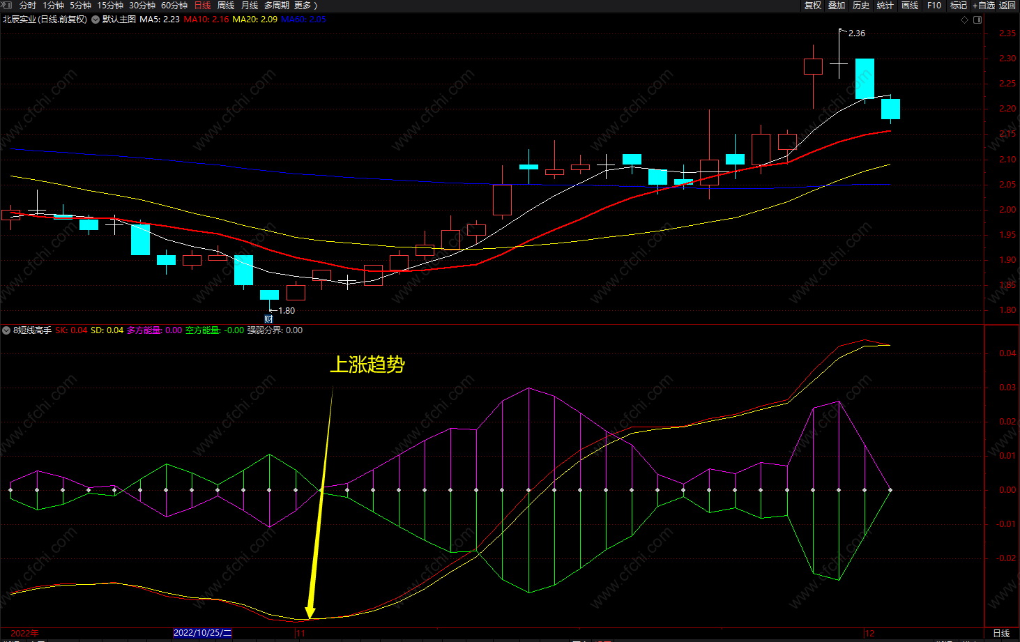This screenshot has height=642, width=1020.
Task: Open the 复权 adjustment menu
Action: coord(813,6)
